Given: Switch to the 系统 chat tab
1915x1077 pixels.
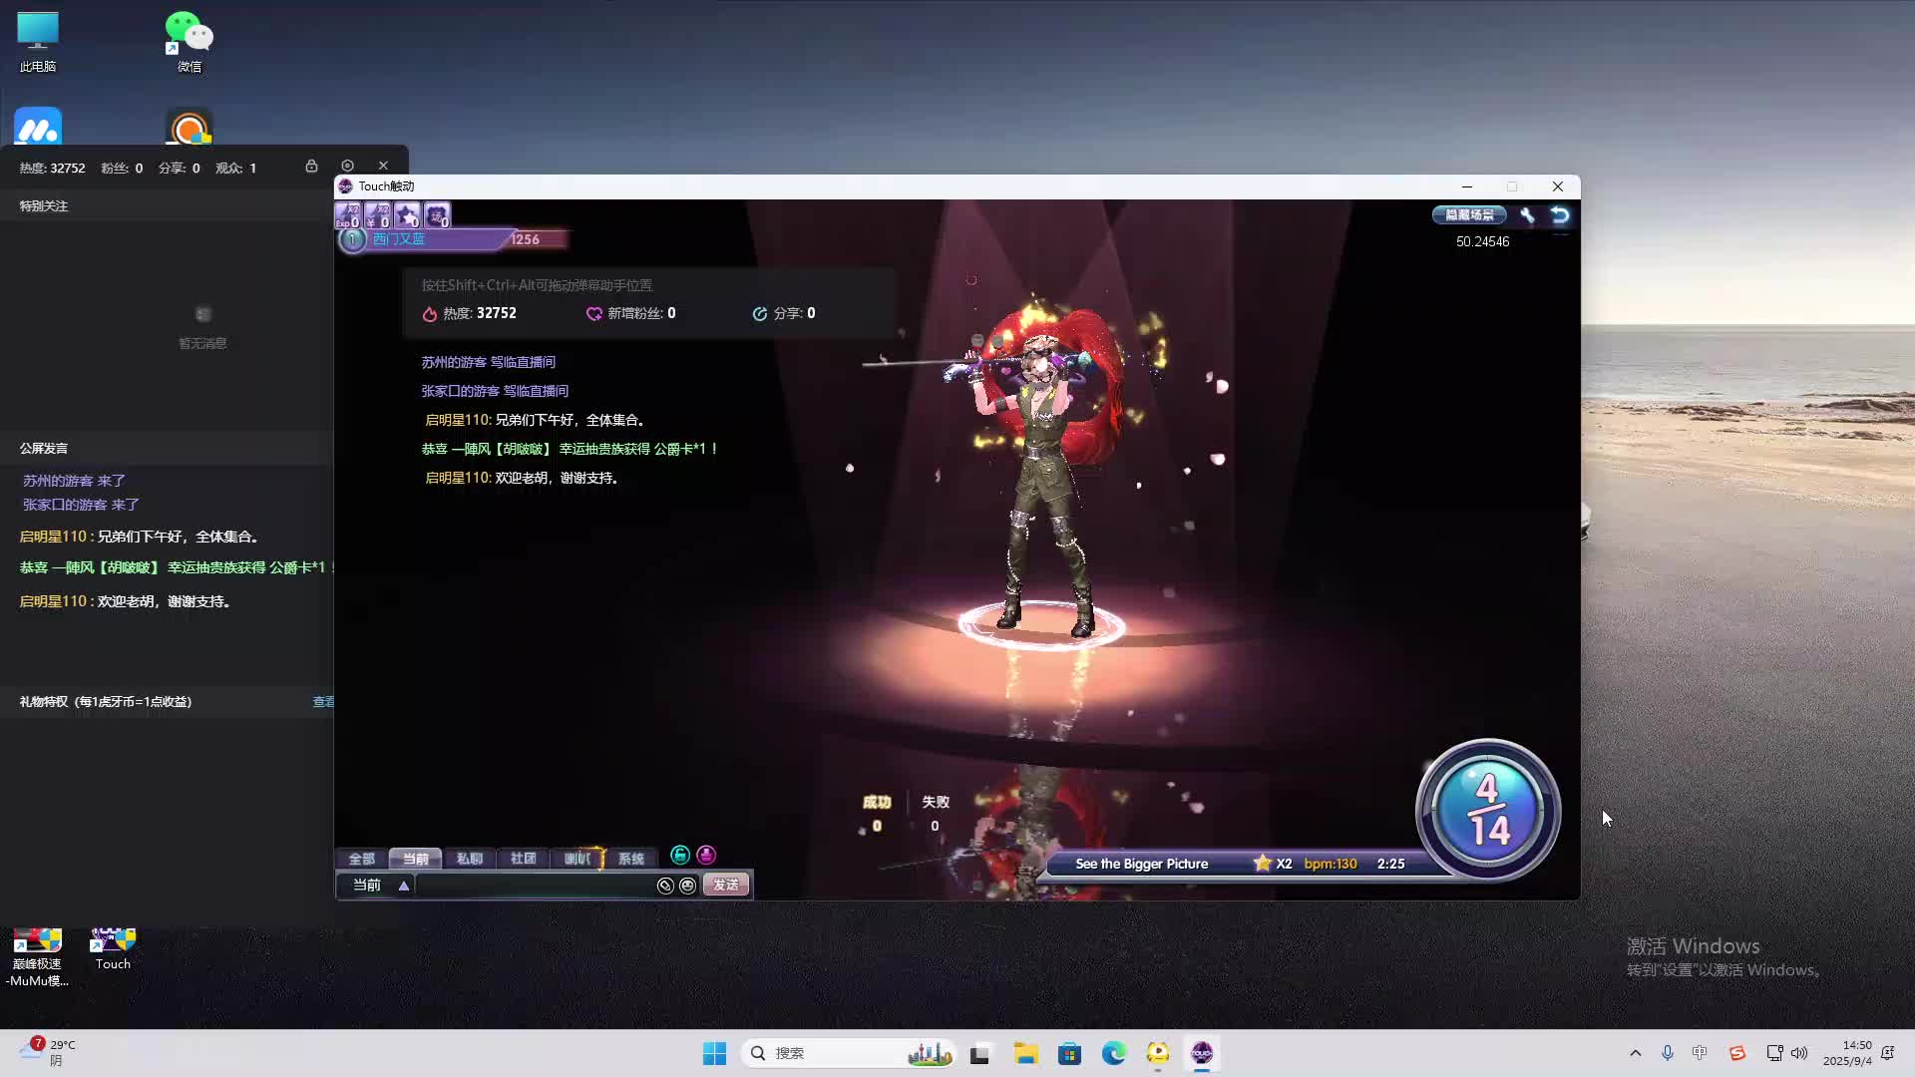Looking at the screenshot, I should point(630,859).
